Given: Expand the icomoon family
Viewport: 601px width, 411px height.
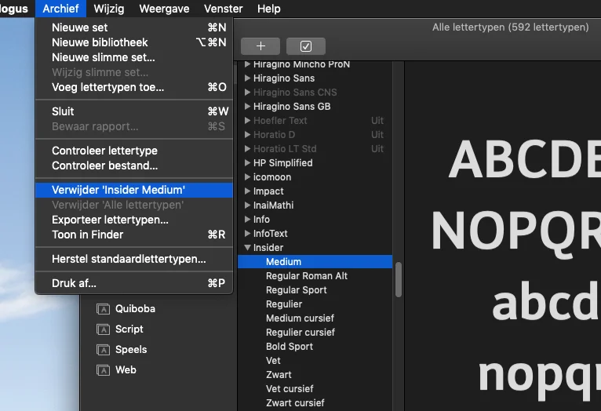Looking at the screenshot, I should [247, 177].
